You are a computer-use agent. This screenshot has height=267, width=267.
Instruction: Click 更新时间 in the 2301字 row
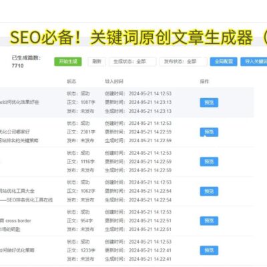[x=138, y=132]
